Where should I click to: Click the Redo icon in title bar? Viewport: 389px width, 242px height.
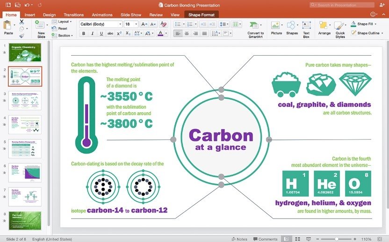(40, 5)
